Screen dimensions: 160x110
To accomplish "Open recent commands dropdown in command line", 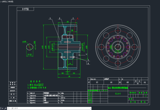I will point(9,108).
